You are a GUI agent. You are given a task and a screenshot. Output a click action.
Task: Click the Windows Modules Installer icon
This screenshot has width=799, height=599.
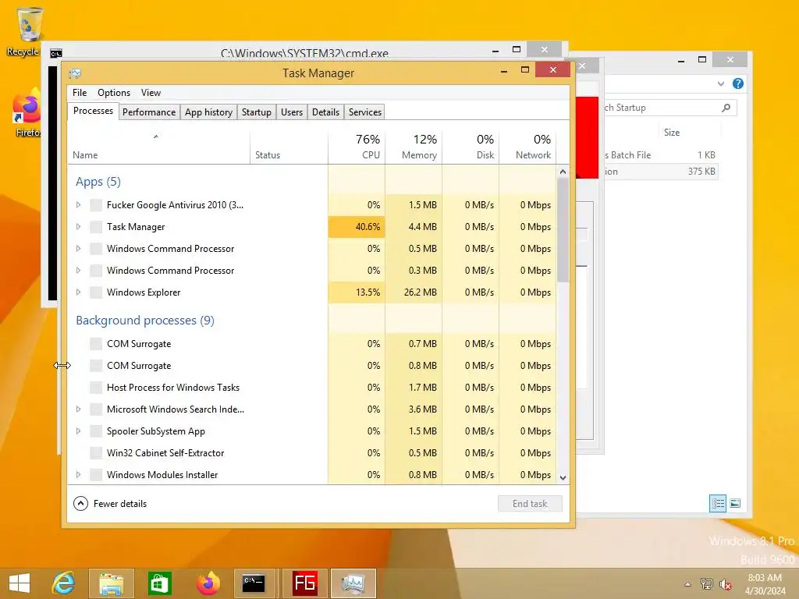pos(96,475)
